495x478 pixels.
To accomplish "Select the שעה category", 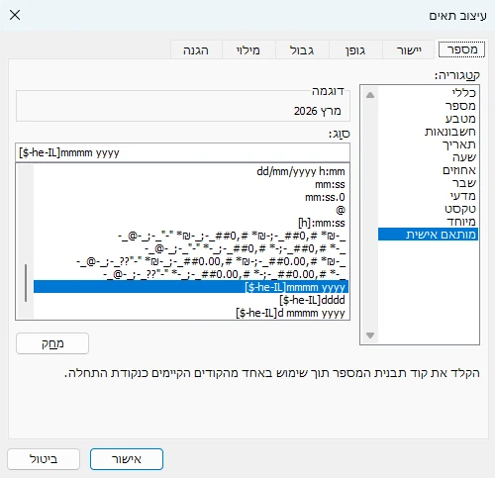I will pyautogui.click(x=428, y=157).
